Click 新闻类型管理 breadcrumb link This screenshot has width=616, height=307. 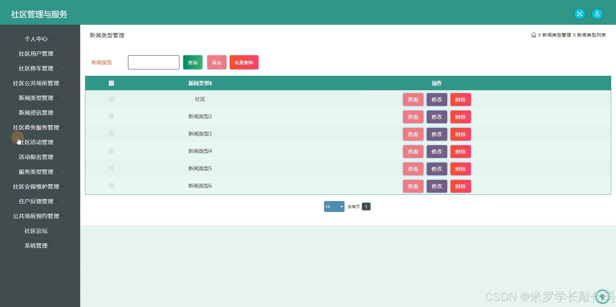click(x=557, y=35)
